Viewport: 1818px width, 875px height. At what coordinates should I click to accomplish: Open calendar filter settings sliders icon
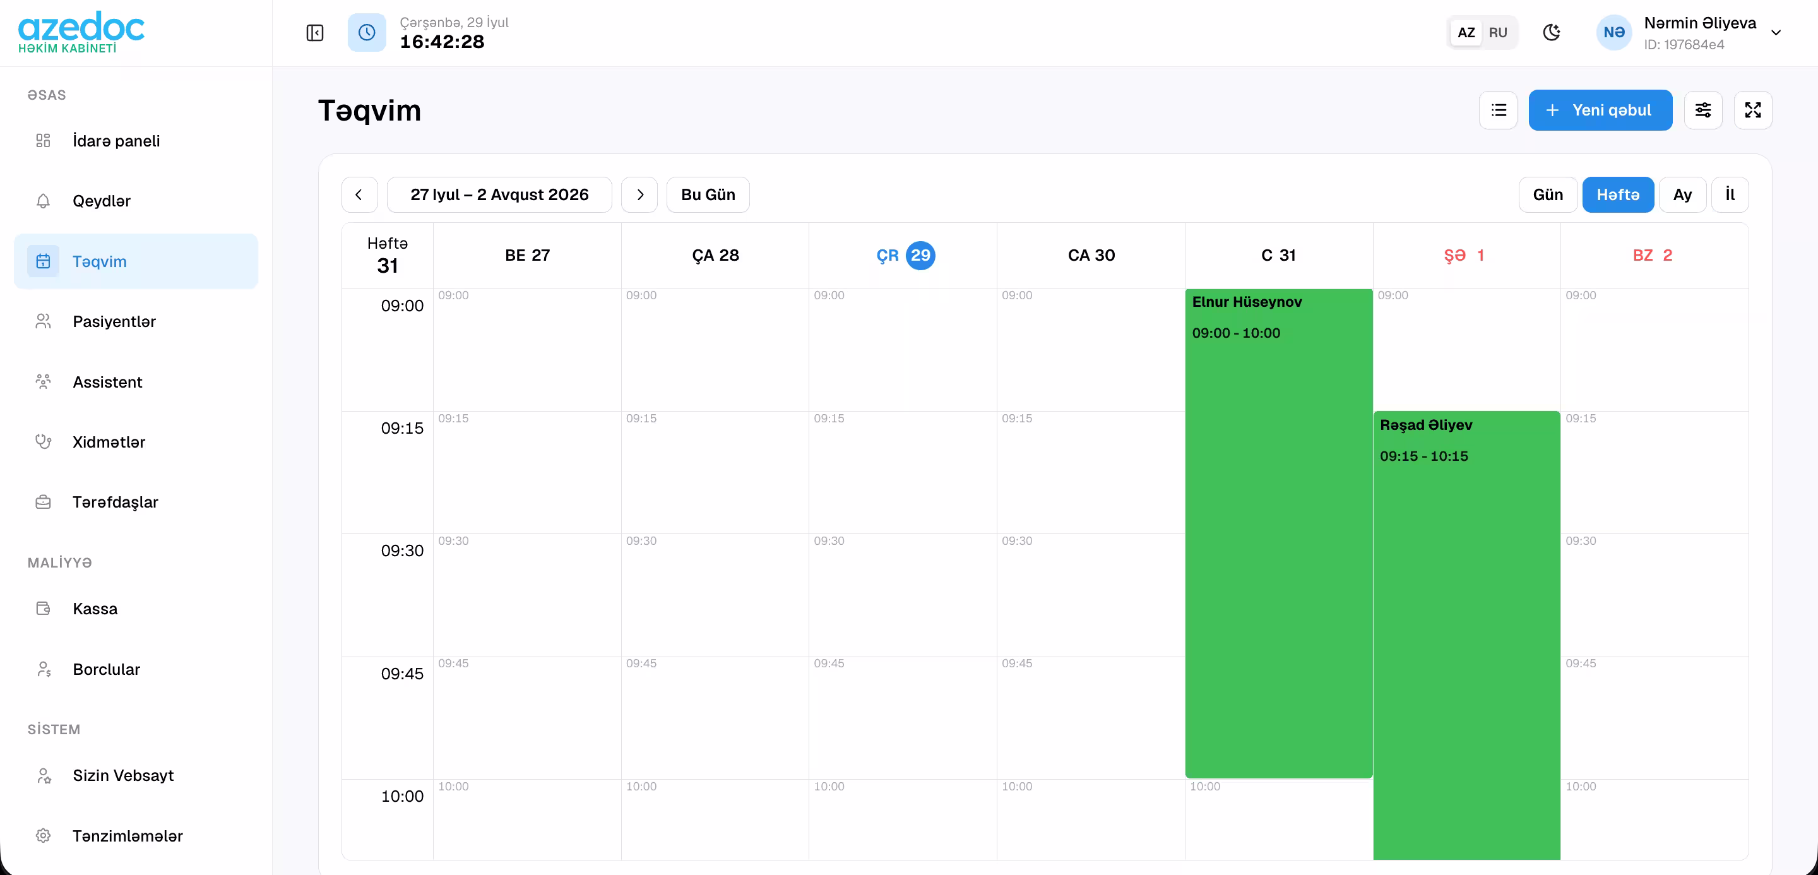1703,110
